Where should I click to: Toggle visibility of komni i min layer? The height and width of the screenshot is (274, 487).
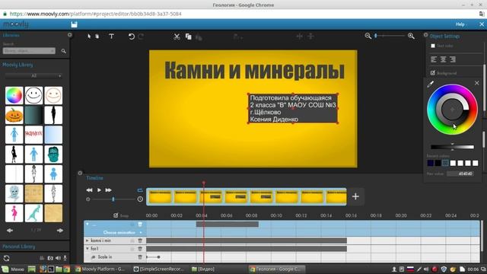(132, 241)
